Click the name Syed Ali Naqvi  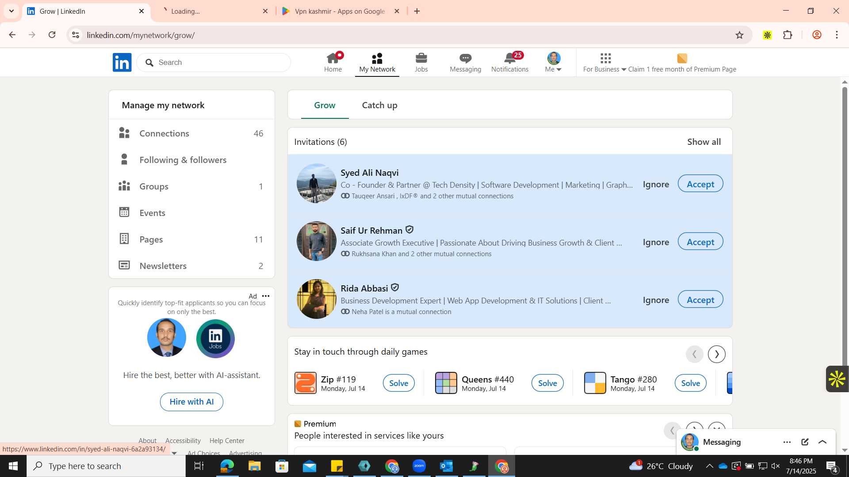369,173
